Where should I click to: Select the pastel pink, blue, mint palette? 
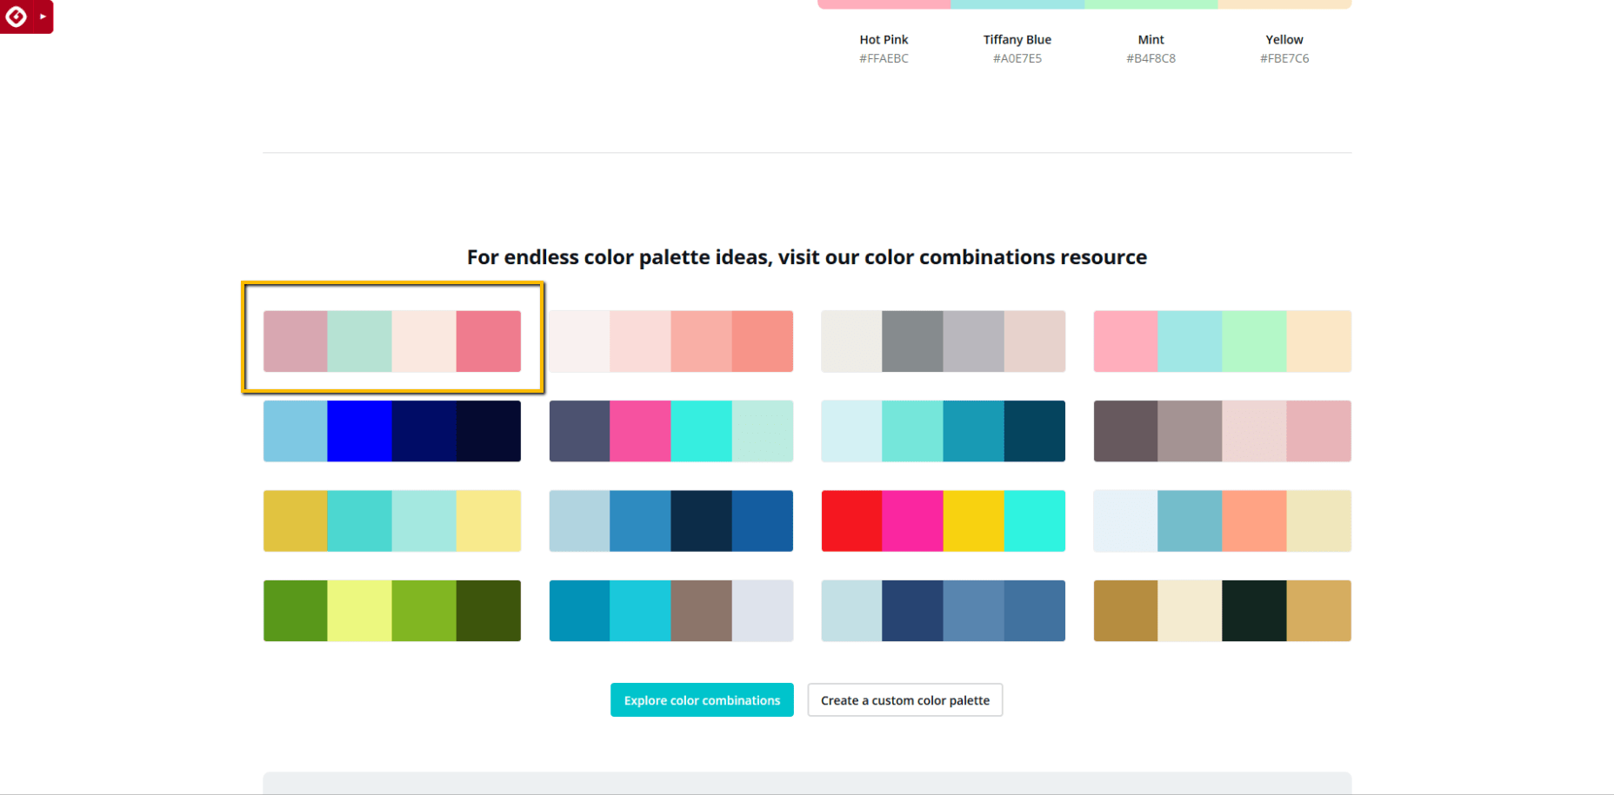click(1223, 341)
